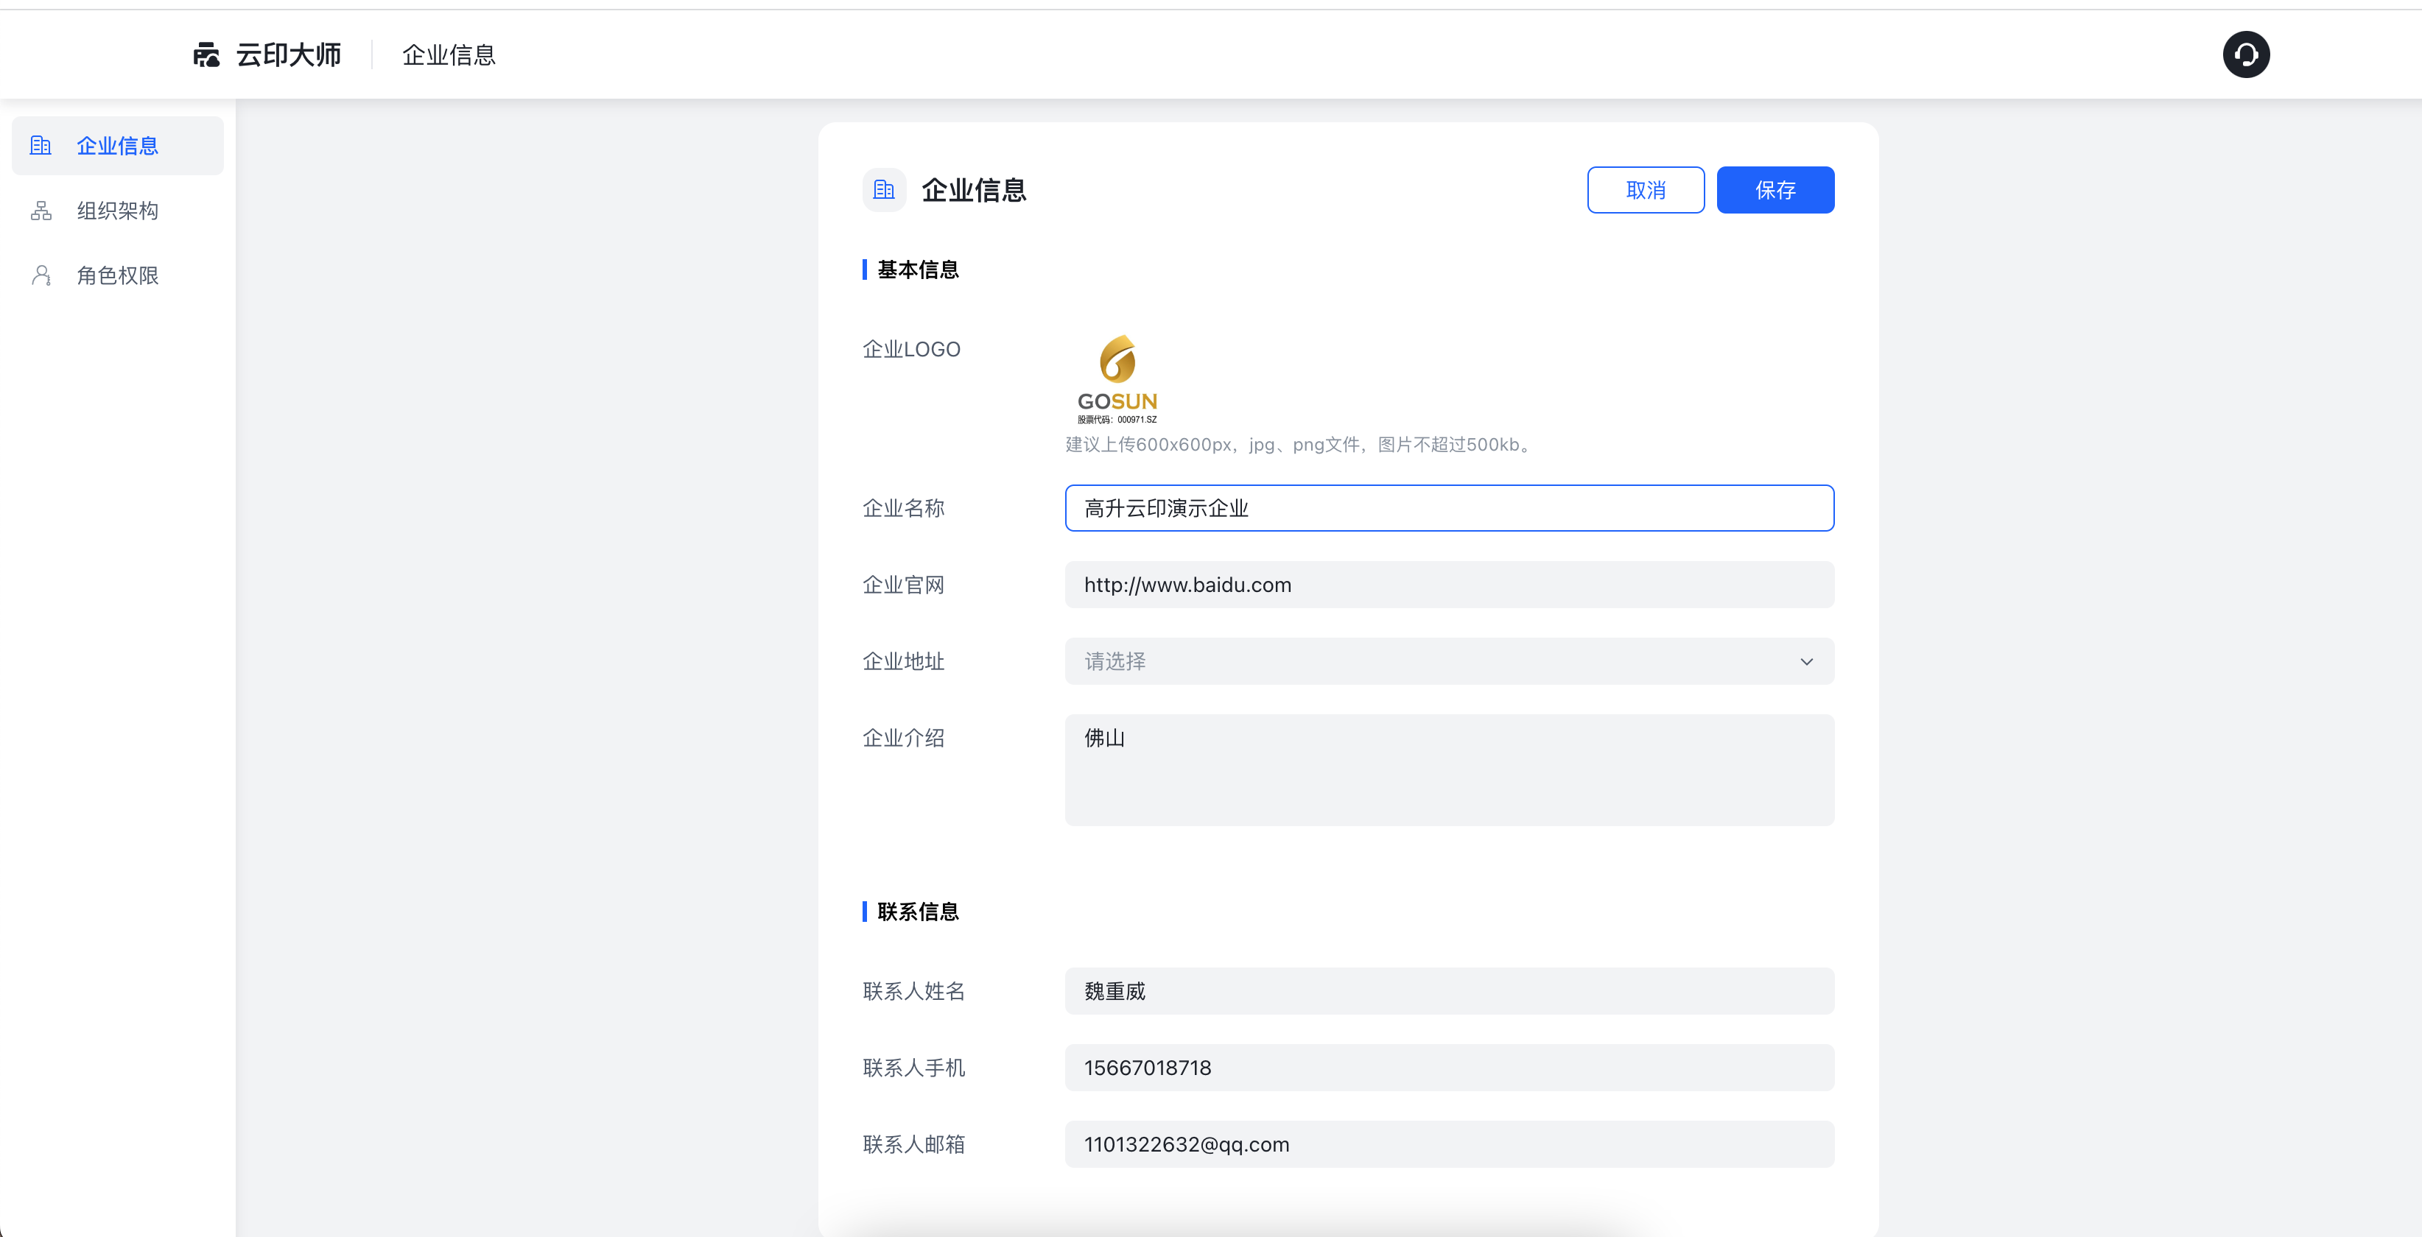The width and height of the screenshot is (2422, 1237).
Task: Focus the 企业官网 URL field
Action: (x=1449, y=585)
